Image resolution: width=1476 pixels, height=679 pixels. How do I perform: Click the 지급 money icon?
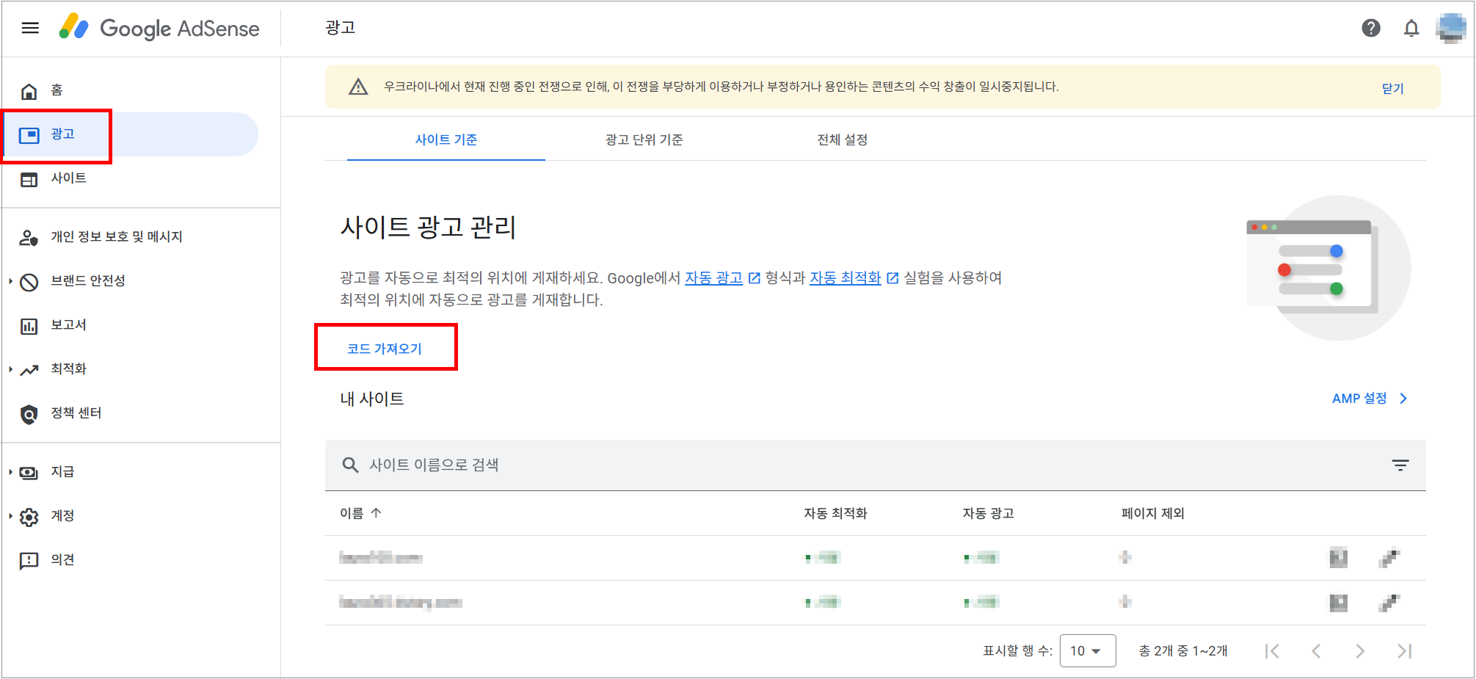tap(29, 473)
